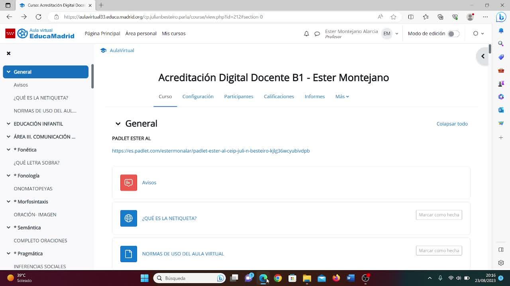Viewport: 510px width, 286px height.
Task: Open the Avisos activity link in main content
Action: tap(149, 183)
